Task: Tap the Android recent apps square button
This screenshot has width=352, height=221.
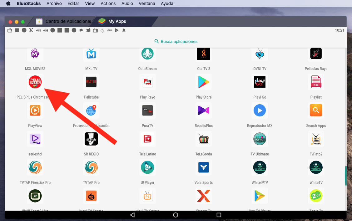Action: pos(219,215)
